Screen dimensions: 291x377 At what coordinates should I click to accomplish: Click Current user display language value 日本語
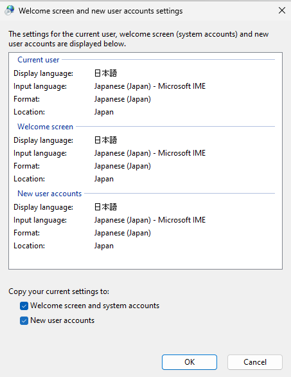click(105, 73)
